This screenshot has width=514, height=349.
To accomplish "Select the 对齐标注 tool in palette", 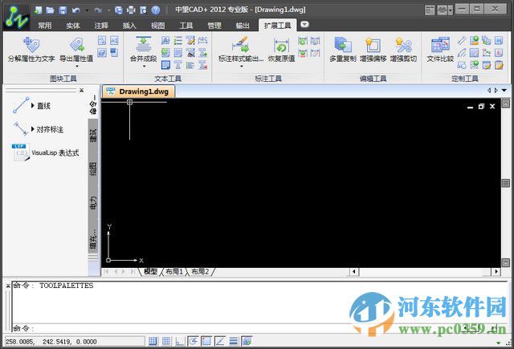I will click(x=38, y=129).
